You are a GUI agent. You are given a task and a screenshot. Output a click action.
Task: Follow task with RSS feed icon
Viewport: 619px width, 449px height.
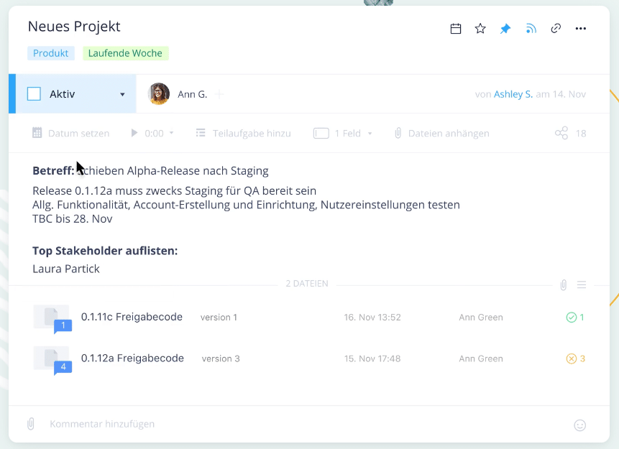click(531, 29)
